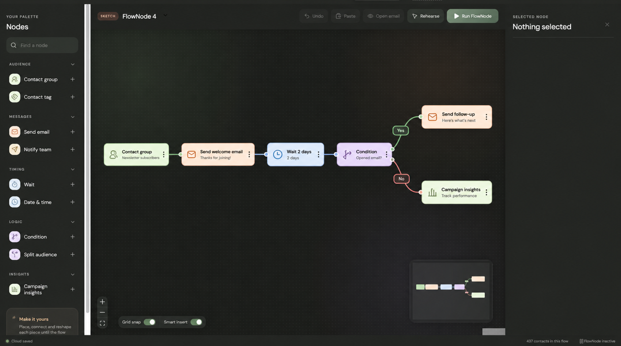Close the Selected node panel
Viewport: 621px width, 346px height.
point(607,24)
